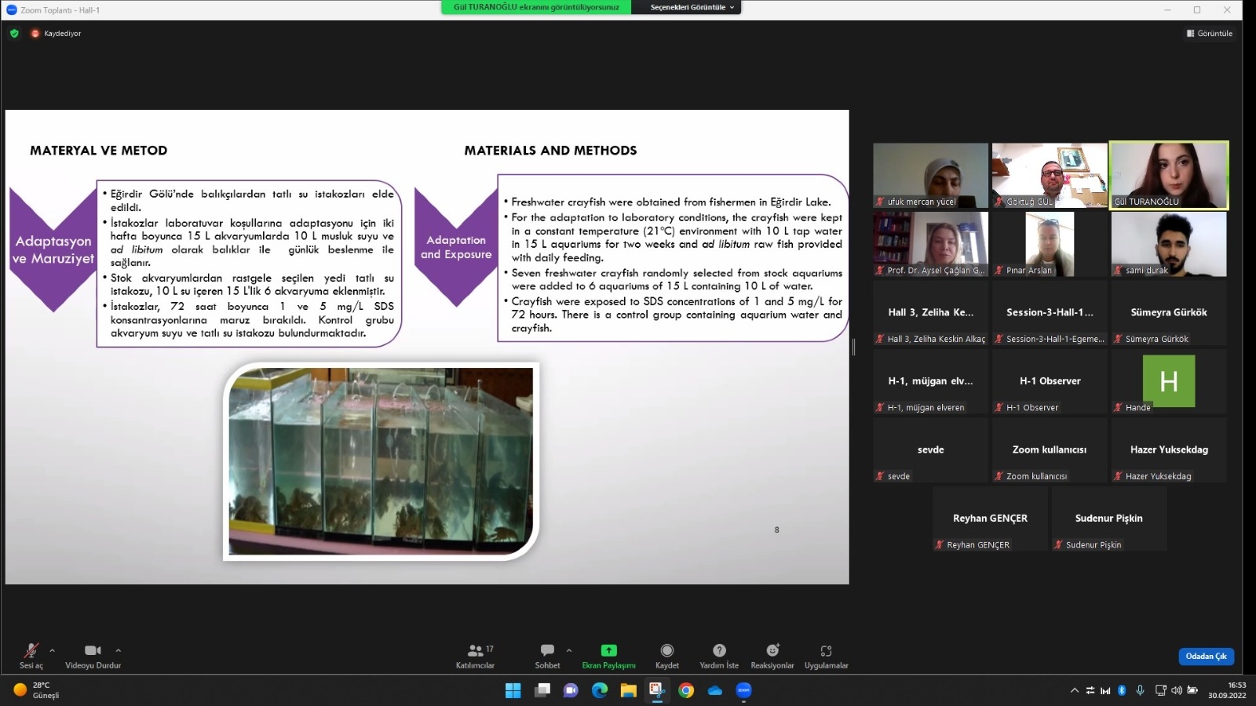Select Session-3-Hall-1 participant tile
The width and height of the screenshot is (1256, 706).
pyautogui.click(x=1050, y=312)
